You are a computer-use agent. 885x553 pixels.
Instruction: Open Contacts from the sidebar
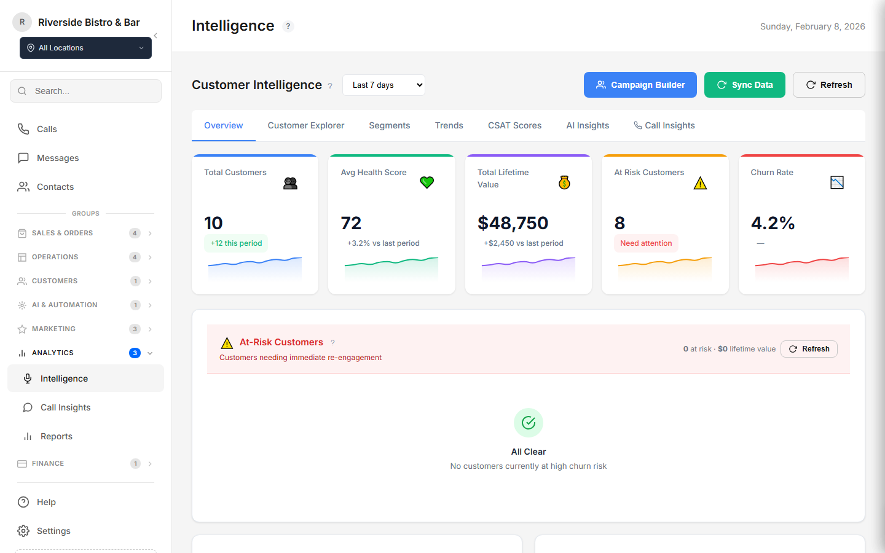[23, 187]
